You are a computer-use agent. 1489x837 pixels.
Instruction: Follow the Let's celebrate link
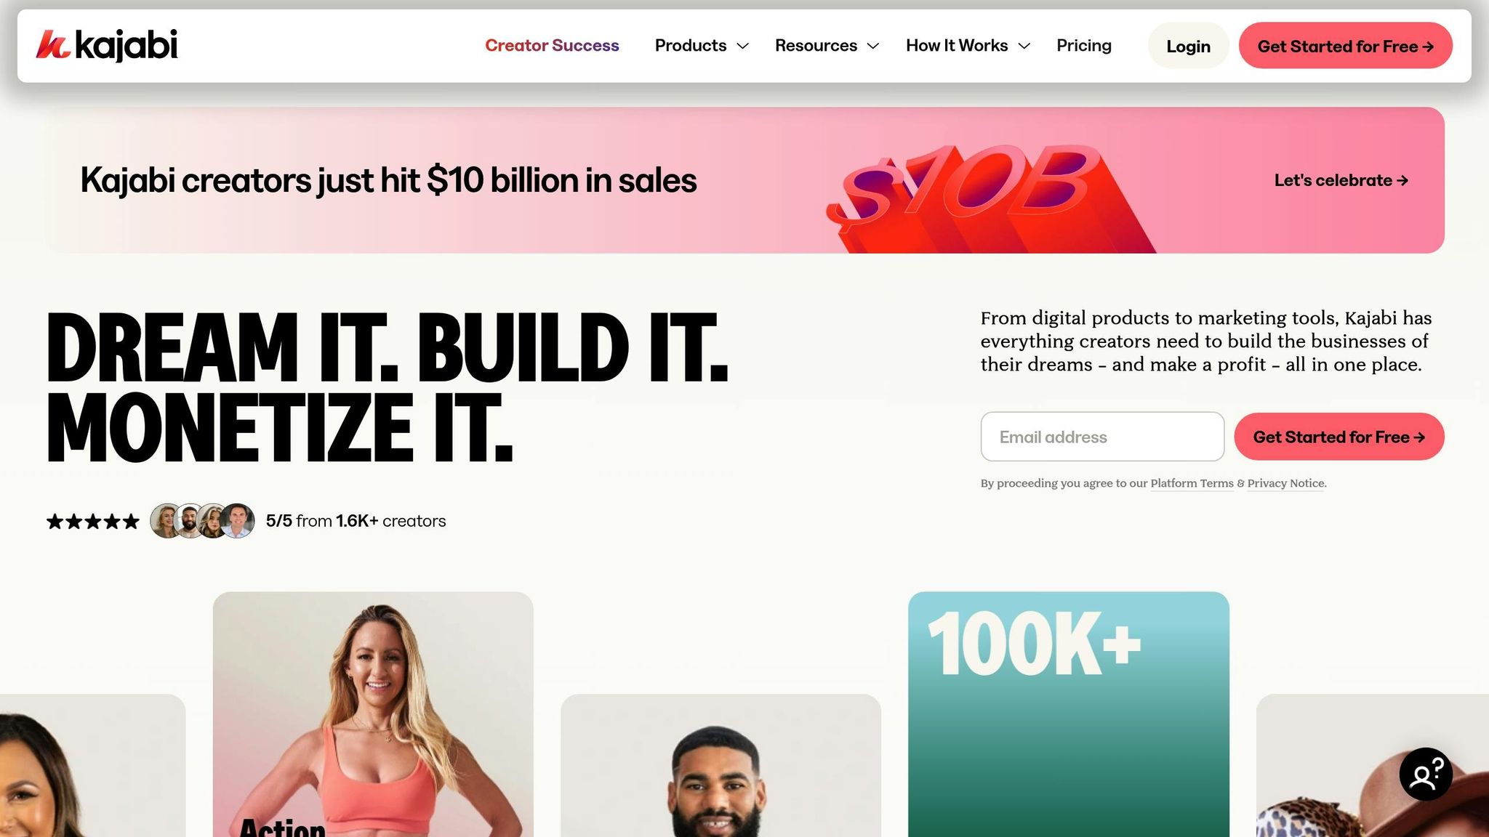click(x=1341, y=180)
